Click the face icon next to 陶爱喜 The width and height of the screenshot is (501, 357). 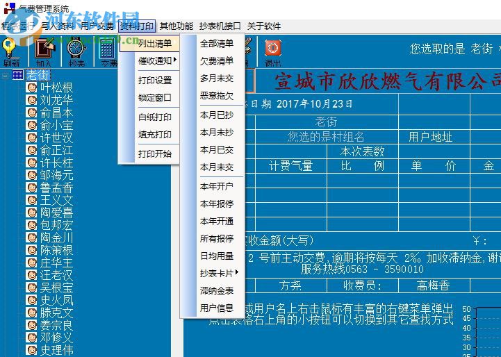31,213
